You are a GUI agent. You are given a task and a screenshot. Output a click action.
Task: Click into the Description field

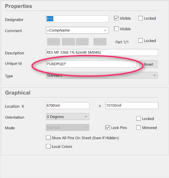pos(102,52)
